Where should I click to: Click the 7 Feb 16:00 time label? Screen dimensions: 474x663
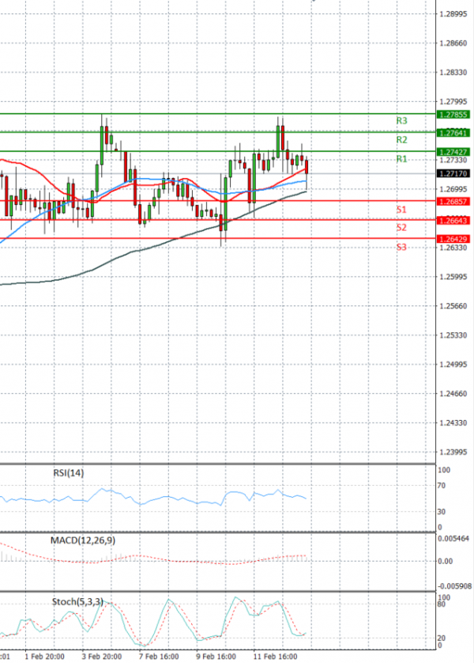159,657
